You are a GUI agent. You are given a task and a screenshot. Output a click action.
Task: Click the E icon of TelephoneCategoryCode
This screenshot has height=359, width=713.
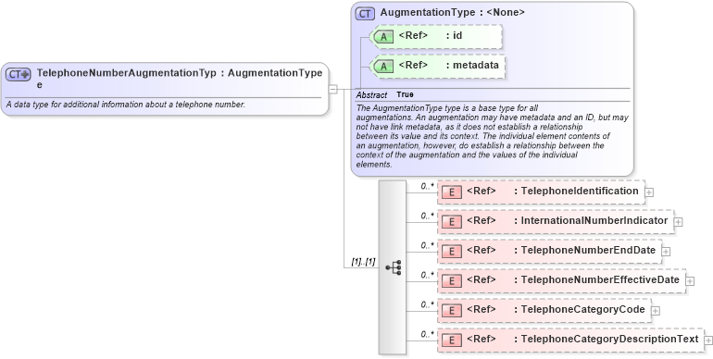click(452, 310)
